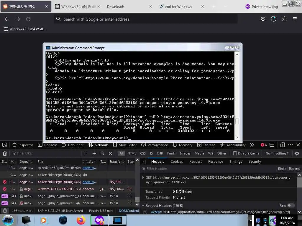This screenshot has width=302, height=226.
Task: Open performance analysis stopwatch icon
Action: [5, 211]
